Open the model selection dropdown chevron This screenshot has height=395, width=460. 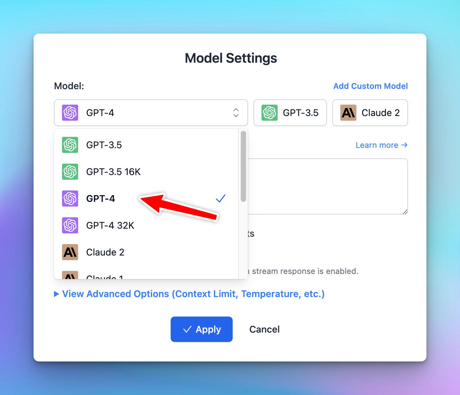[236, 113]
